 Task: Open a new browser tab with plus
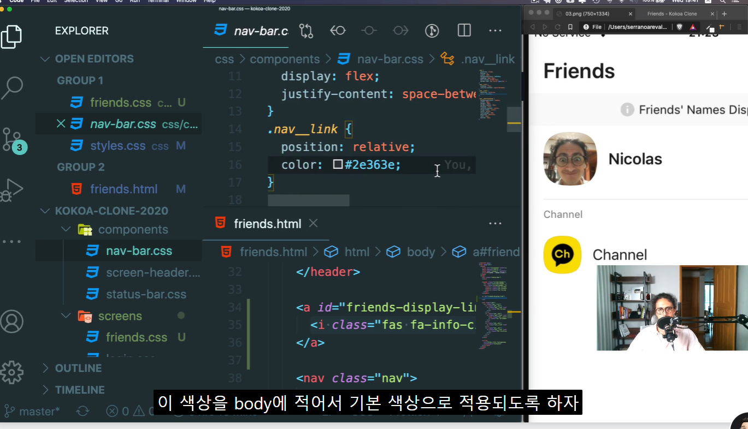(x=725, y=14)
